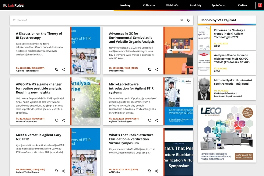Click FTIR lab image on IR Spectroscopy card
The width and height of the screenshot is (264, 176).
click(86, 51)
